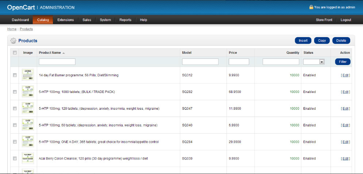Check the box for 14 day Fat Burner programme
The image size is (363, 174).
tap(15, 75)
